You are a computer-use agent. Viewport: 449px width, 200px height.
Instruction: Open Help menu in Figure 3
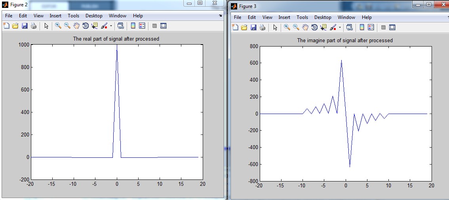[367, 17]
